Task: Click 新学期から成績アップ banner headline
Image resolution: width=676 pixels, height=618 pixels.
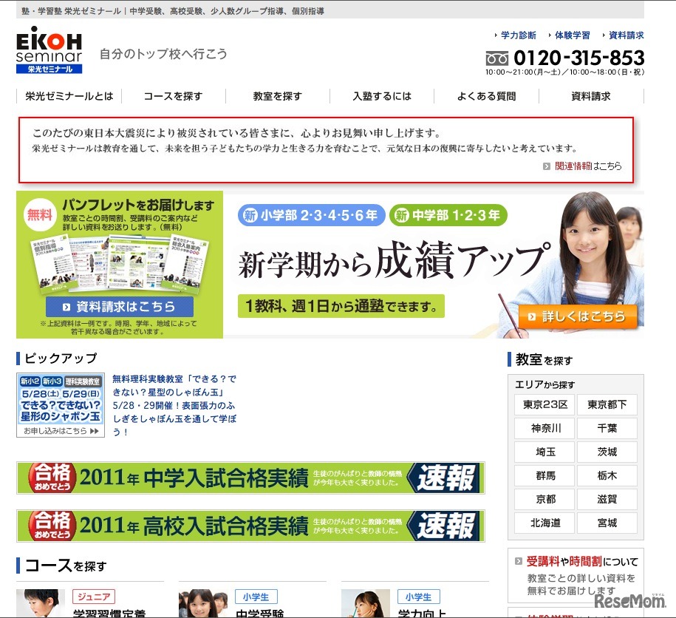Action: 394,262
